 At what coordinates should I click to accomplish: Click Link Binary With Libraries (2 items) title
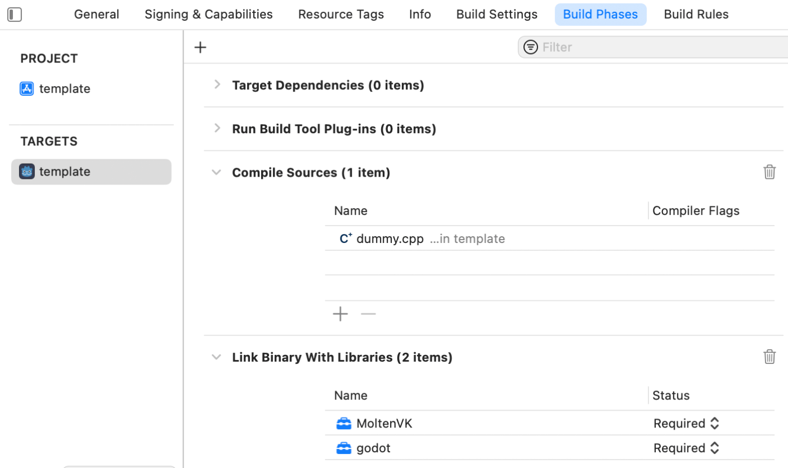pyautogui.click(x=342, y=357)
